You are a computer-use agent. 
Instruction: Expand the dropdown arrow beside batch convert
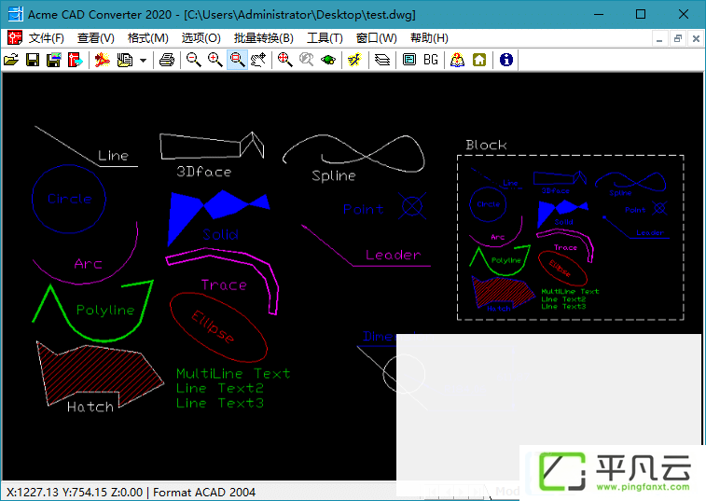[x=144, y=60]
